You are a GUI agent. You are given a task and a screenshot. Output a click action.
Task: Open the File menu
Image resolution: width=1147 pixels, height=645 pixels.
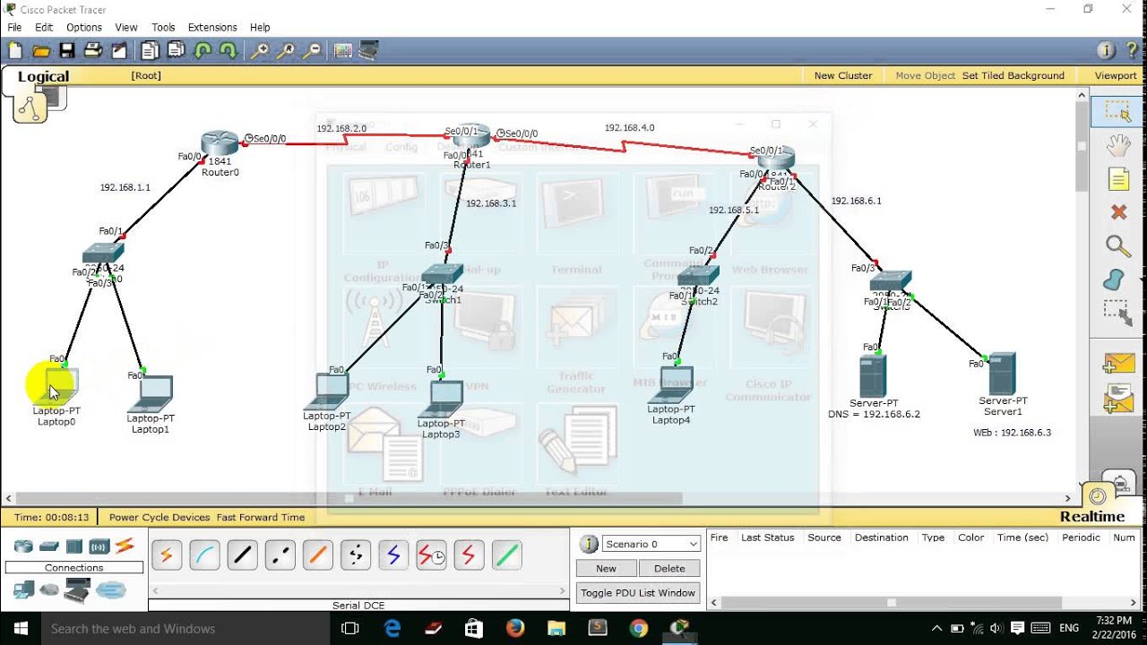point(14,28)
